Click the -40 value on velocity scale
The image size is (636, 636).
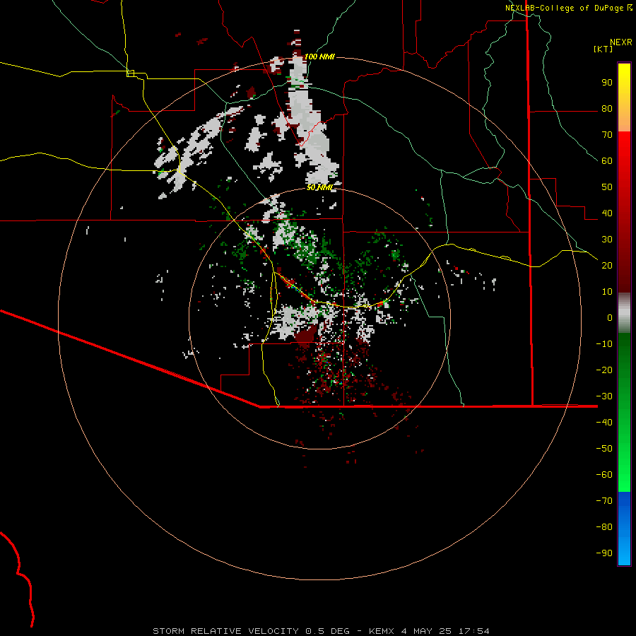604,423
